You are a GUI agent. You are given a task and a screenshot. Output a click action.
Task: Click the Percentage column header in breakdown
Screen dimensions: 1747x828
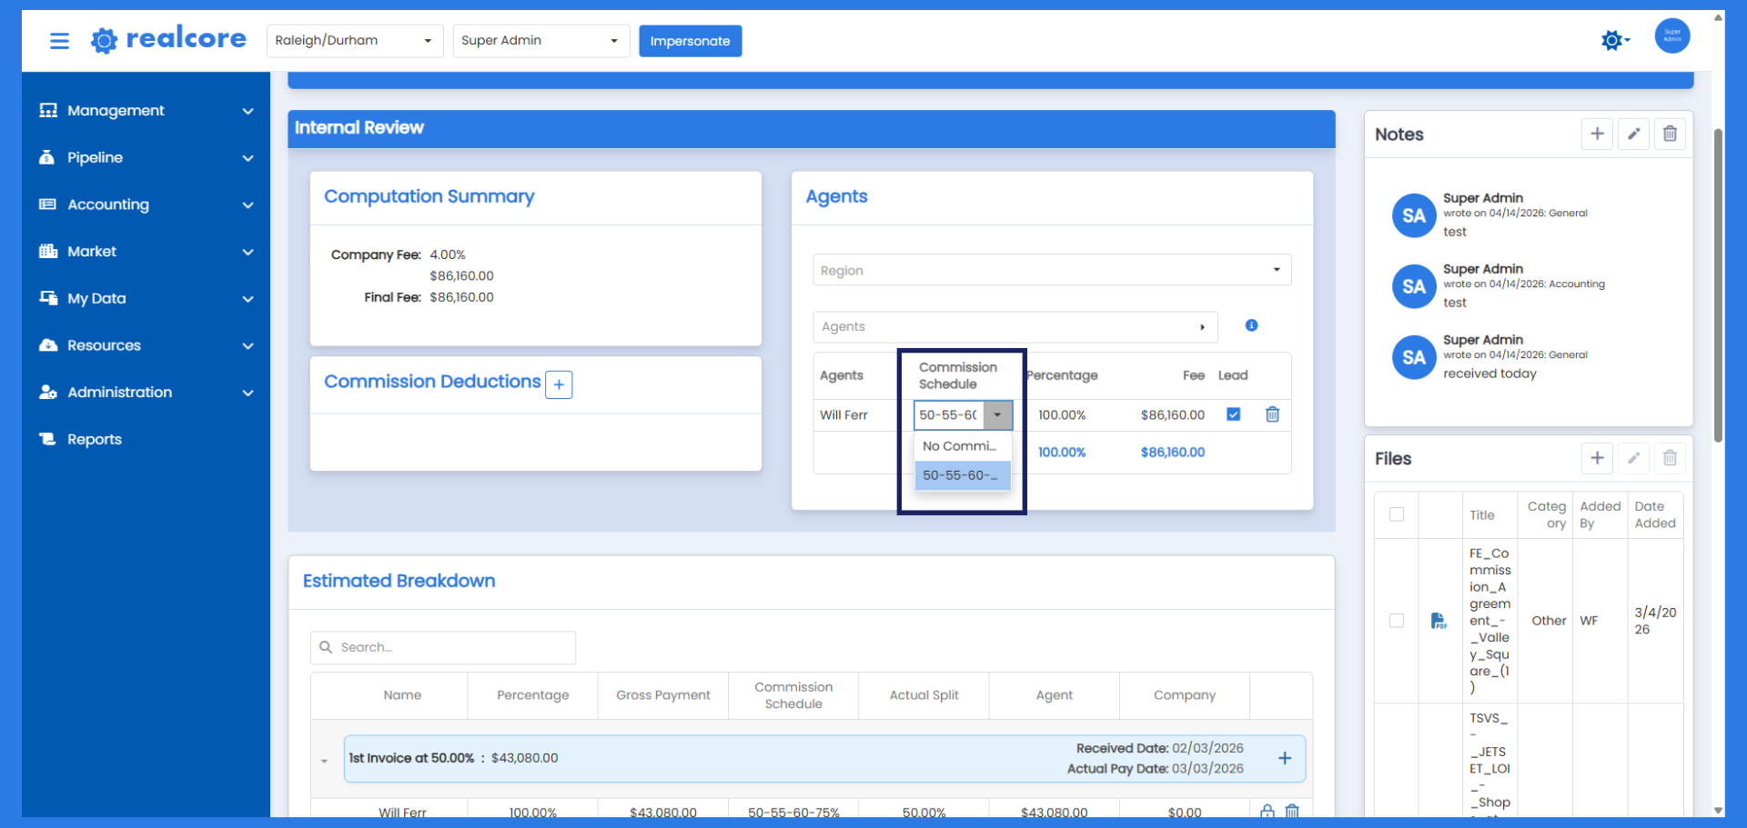532,695
